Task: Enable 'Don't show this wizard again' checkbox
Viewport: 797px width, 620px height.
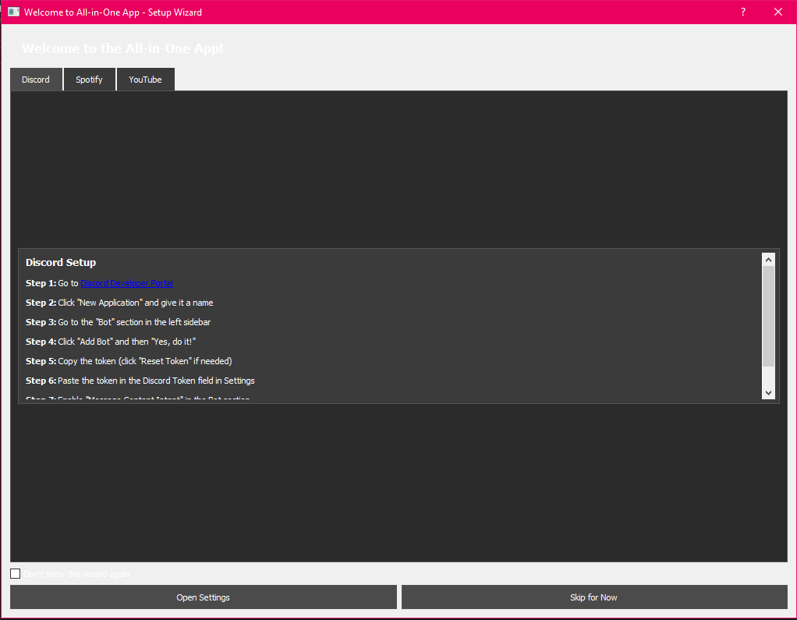Action: [x=16, y=574]
